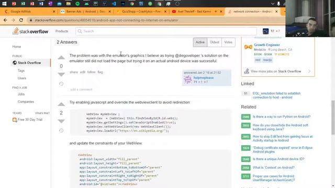Image resolution: width=335 pixels, height=188 pixels.
Task: Open the user profile avatar in the header
Action: tap(265, 31)
